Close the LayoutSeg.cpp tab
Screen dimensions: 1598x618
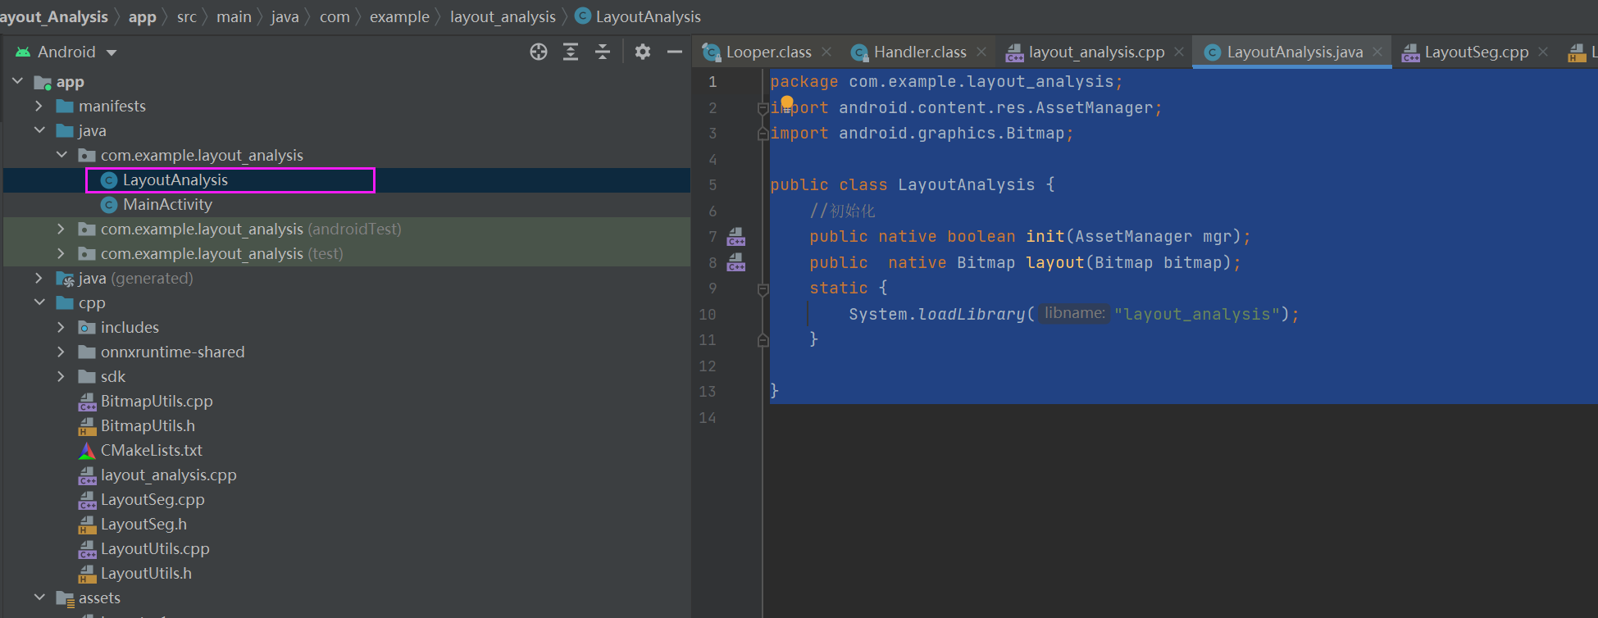1543,52
